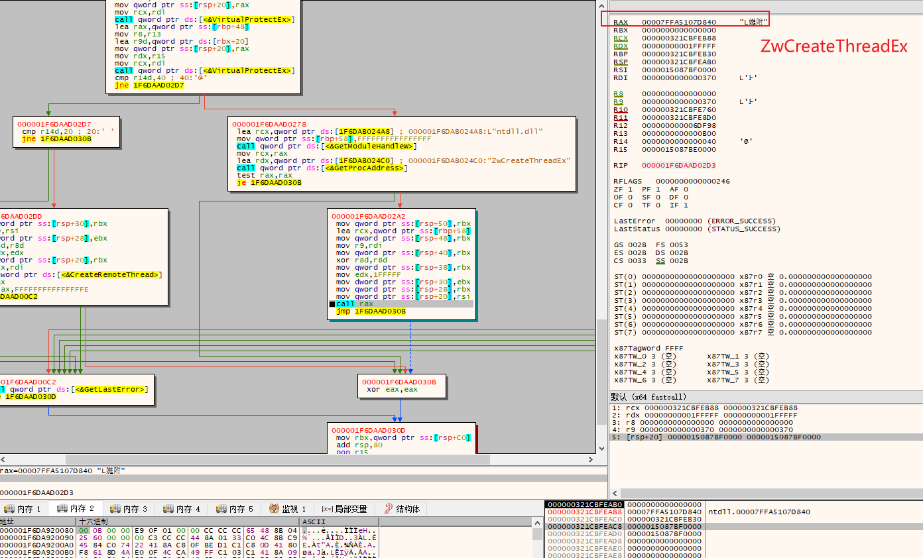The height and width of the screenshot is (558, 923).
Task: Open the 结构体 struct tab
Action: (x=402, y=509)
